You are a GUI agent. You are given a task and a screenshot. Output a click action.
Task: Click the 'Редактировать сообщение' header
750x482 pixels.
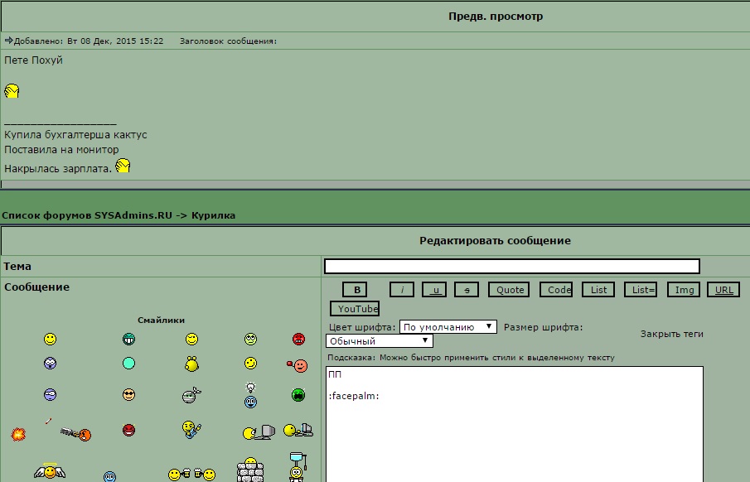click(x=495, y=240)
